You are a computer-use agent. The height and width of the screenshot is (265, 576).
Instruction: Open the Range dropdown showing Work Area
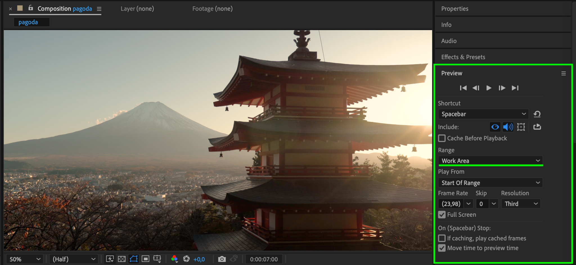point(490,161)
